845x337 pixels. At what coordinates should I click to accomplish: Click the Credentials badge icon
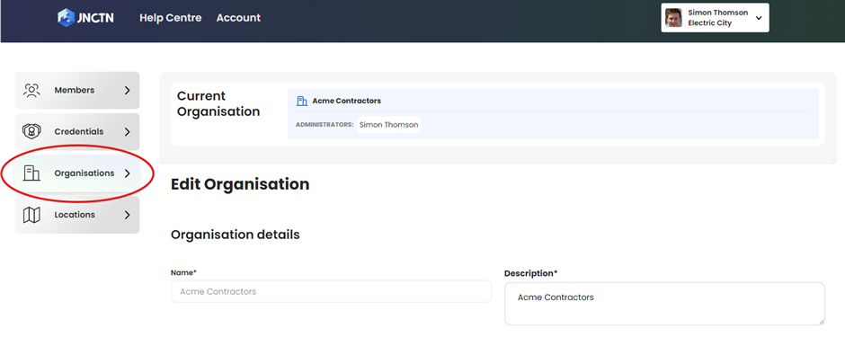point(31,131)
